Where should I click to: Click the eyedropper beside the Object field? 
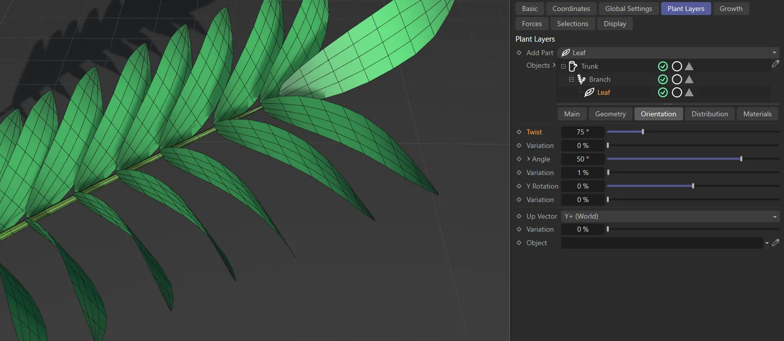point(776,243)
